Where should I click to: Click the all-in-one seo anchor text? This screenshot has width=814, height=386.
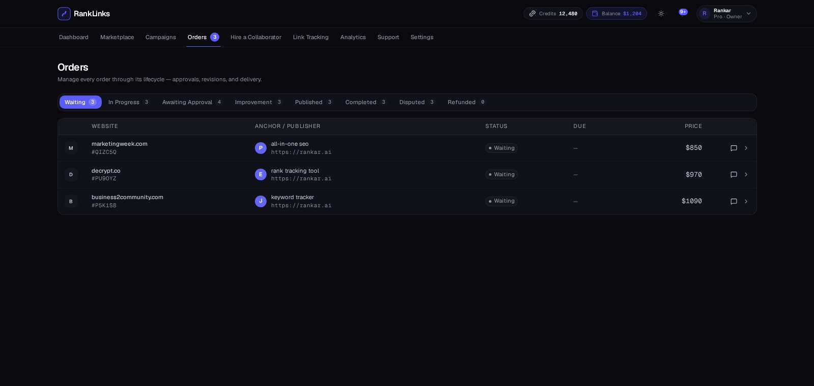coord(290,144)
